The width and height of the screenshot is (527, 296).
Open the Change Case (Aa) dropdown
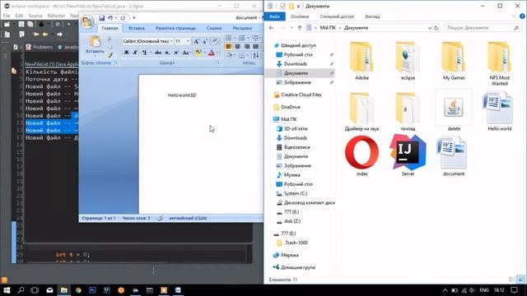(186, 53)
